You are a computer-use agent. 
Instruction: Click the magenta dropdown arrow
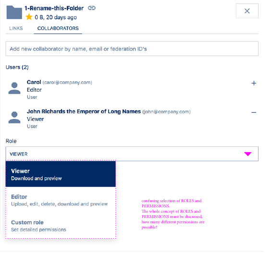(x=248, y=154)
